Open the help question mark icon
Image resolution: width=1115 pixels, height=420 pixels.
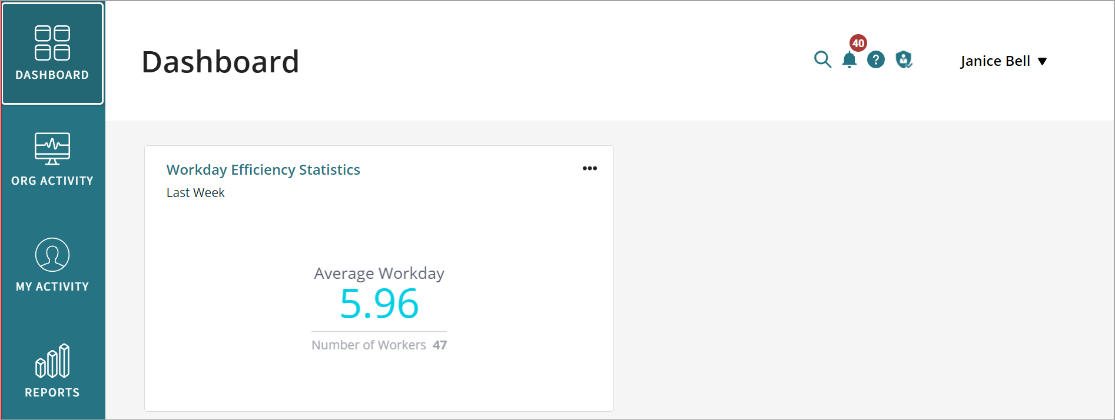click(x=876, y=59)
